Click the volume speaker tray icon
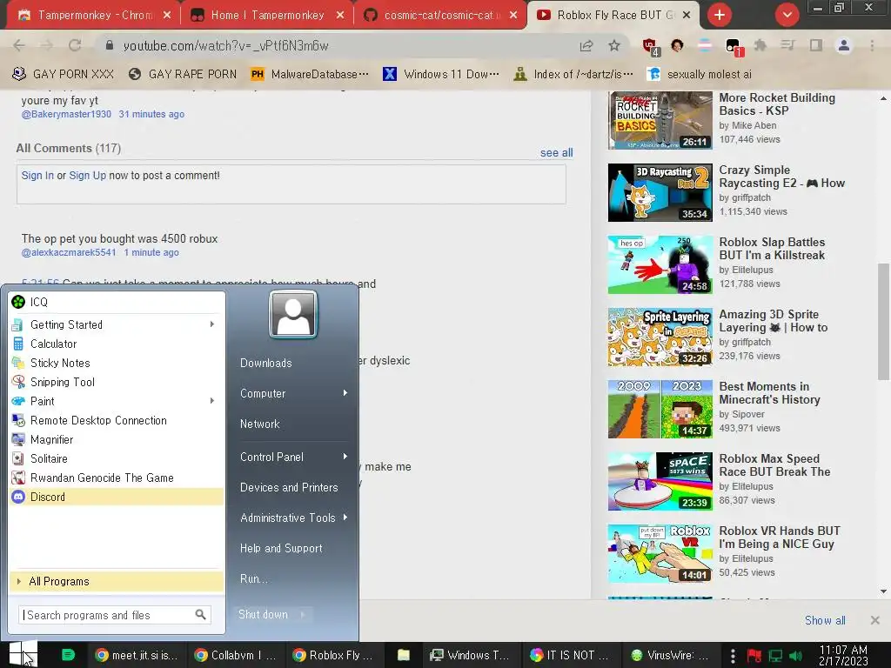The height and width of the screenshot is (668, 891). tap(796, 656)
